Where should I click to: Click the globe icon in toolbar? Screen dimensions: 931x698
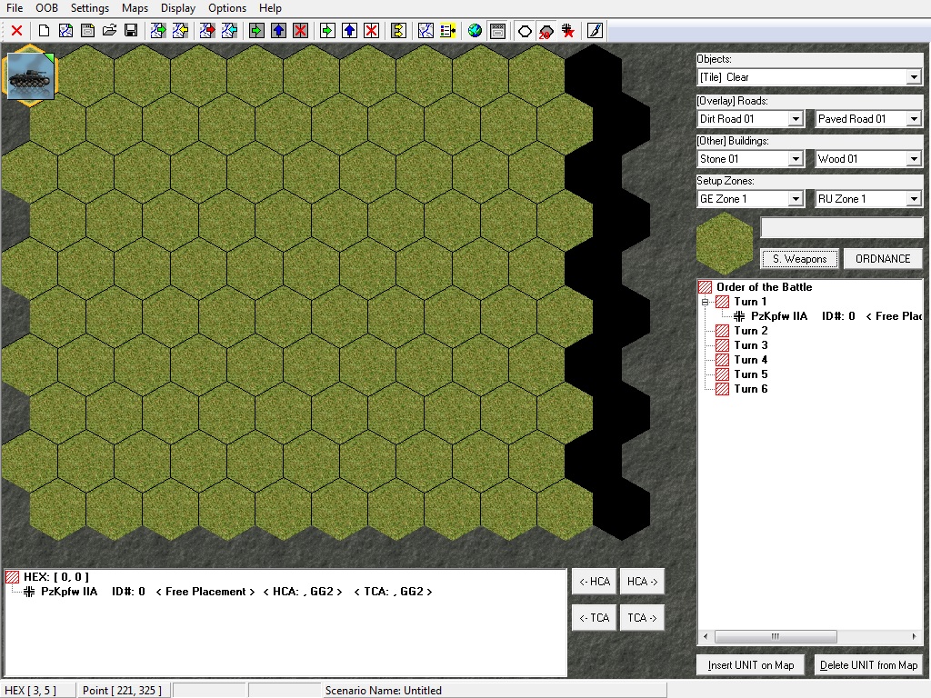point(475,30)
